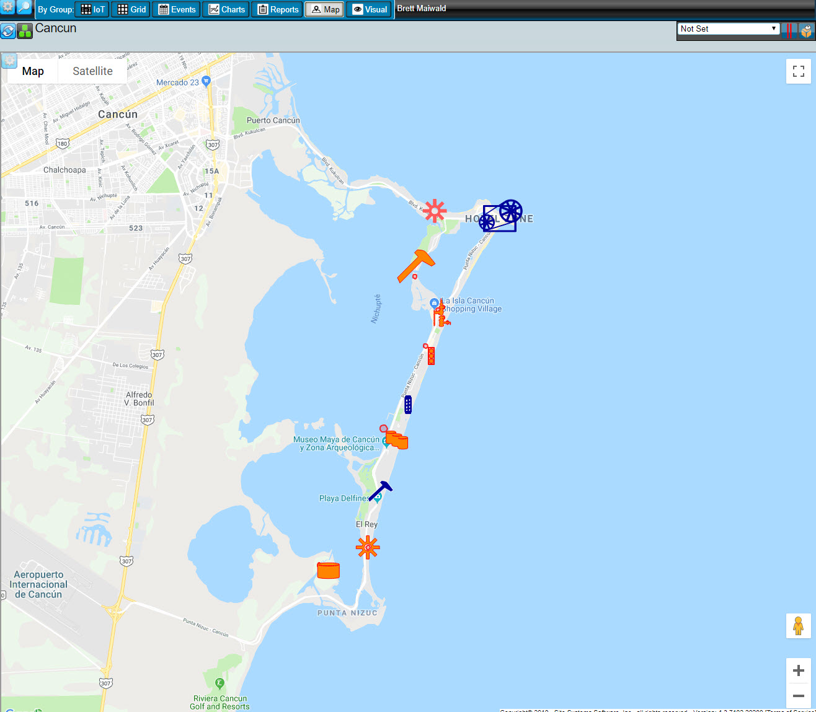
Task: Click the green group blocks icon
Action: 25,31
